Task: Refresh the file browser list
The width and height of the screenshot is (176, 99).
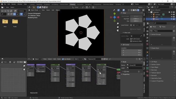Action: [11, 11]
